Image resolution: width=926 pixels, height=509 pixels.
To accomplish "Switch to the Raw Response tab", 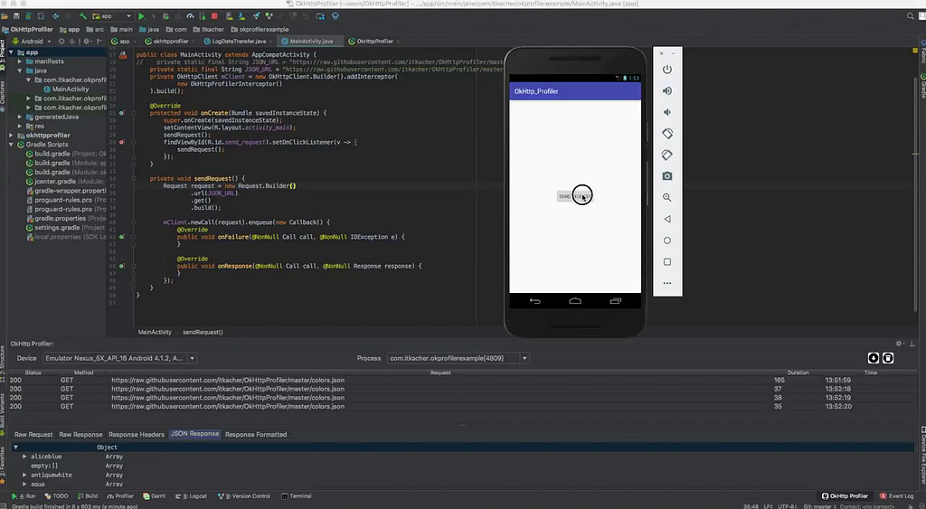I will (80, 435).
